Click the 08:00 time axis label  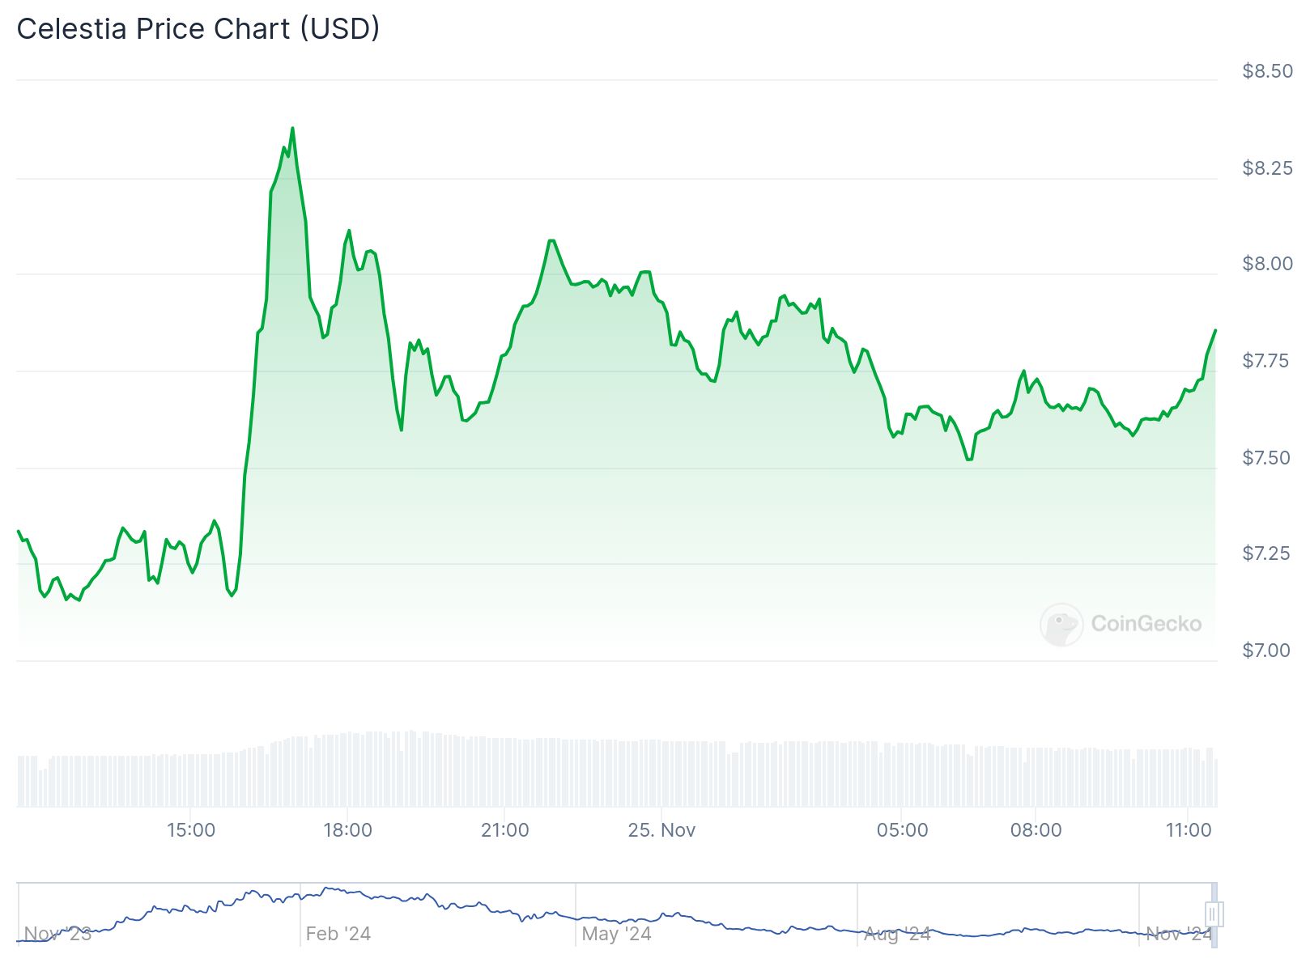click(x=1036, y=830)
